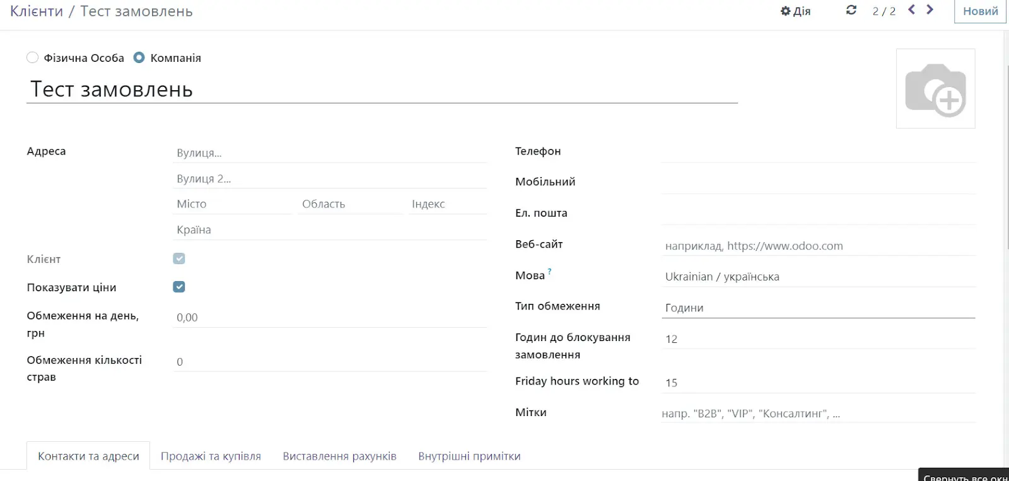This screenshot has height=481, width=1009.
Task: Click the record pager 2 / 2
Action: coord(884,11)
